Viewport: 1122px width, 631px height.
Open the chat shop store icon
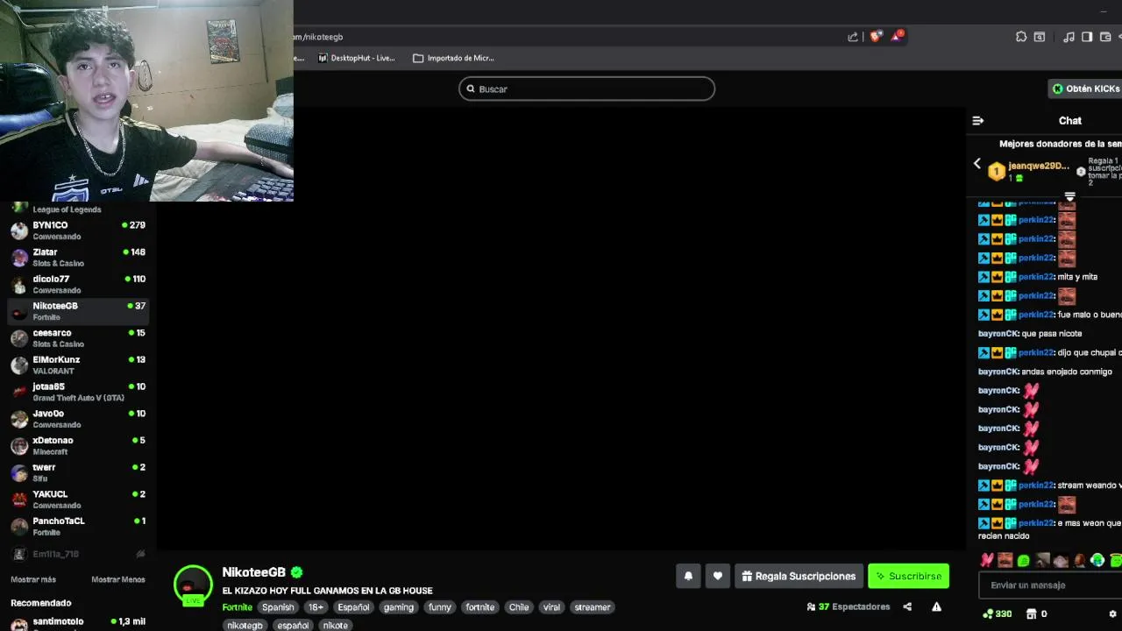1032,613
